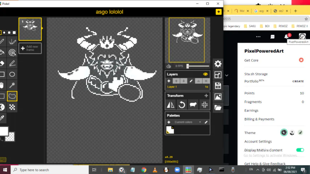Click chevron beside the DeviantArt menu
The image size is (310, 174).
coord(227,75)
